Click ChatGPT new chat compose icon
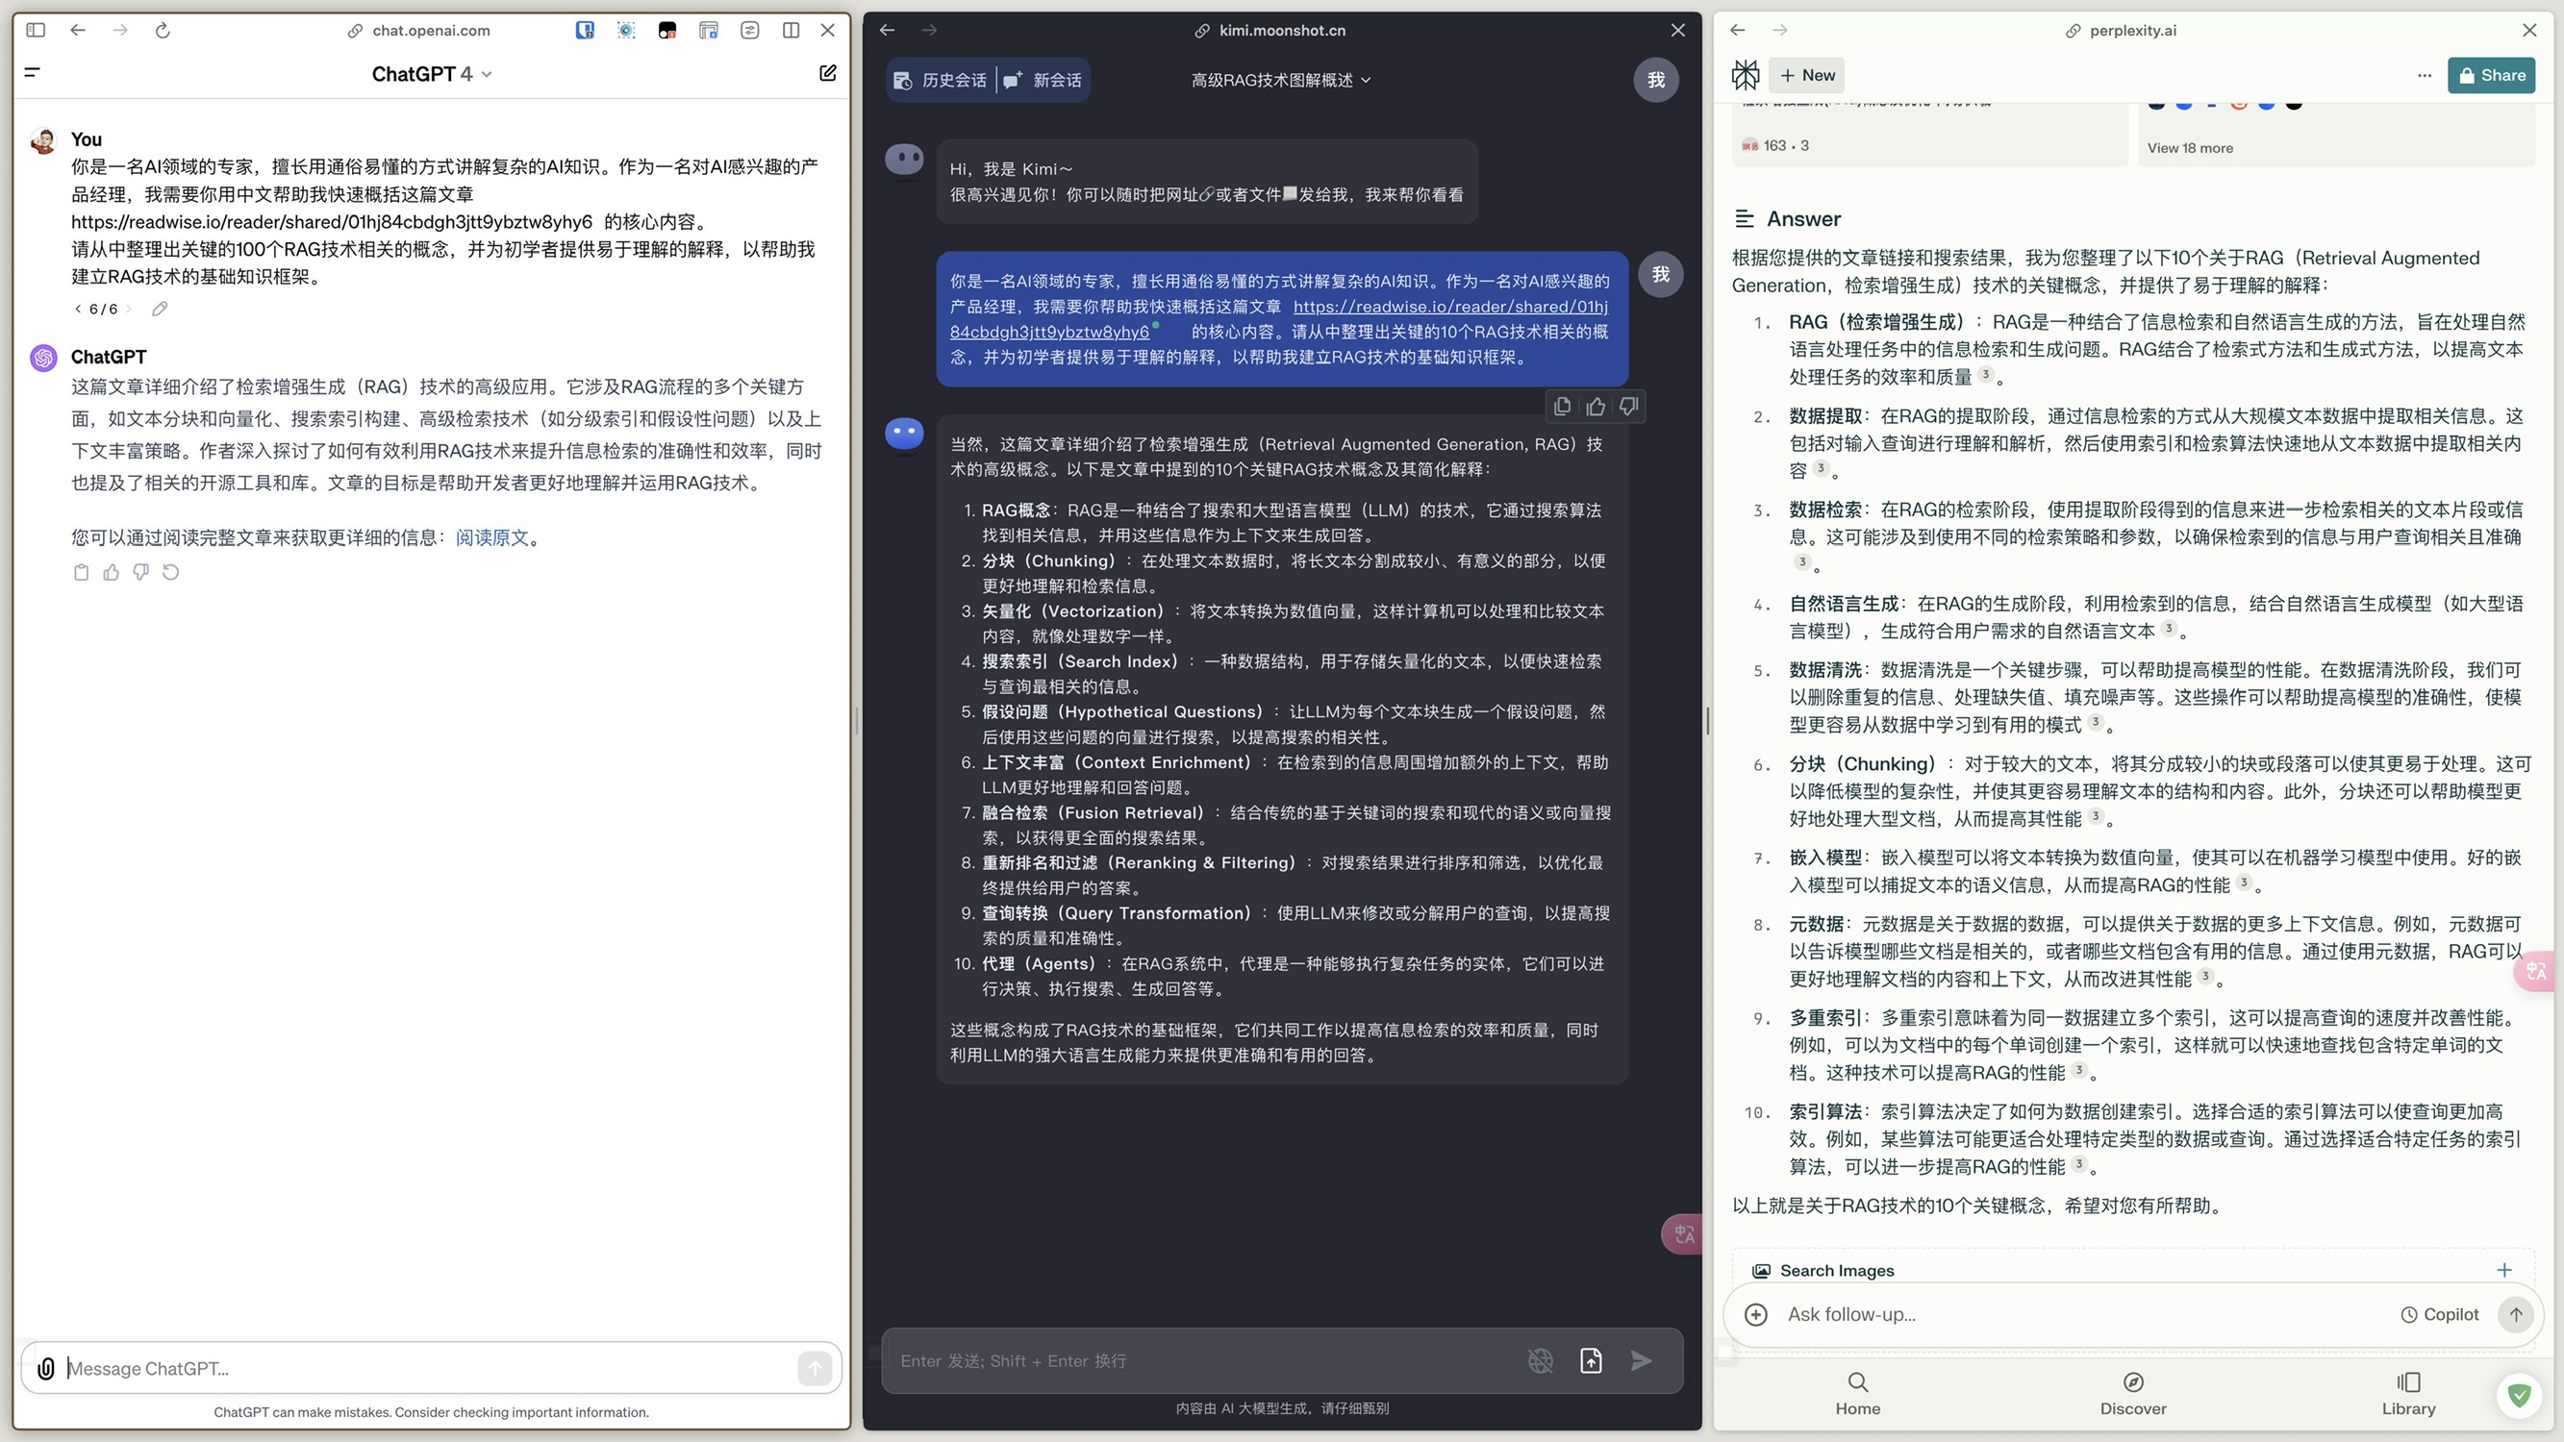 tap(827, 73)
